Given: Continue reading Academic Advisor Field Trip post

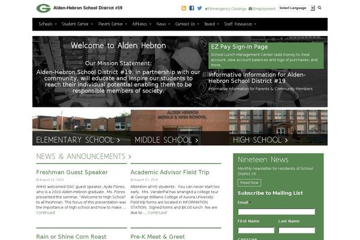Looking at the screenshot, I should click(157, 212).
